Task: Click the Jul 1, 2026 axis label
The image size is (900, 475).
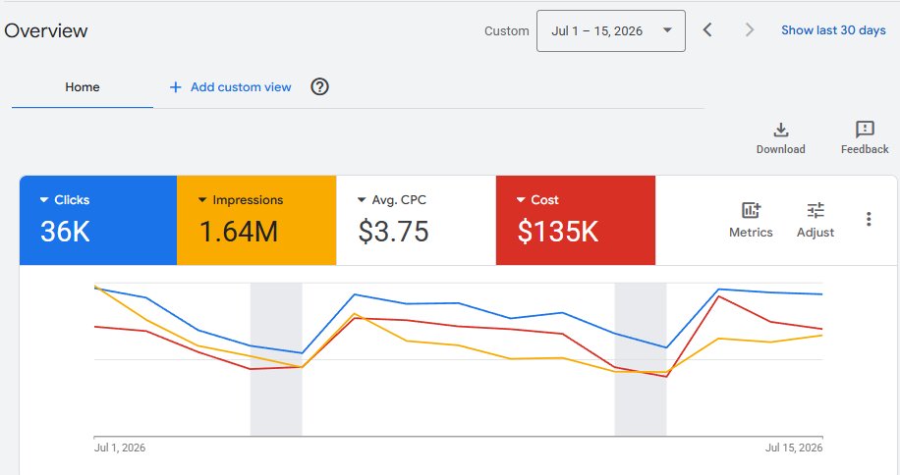Action: click(x=120, y=448)
